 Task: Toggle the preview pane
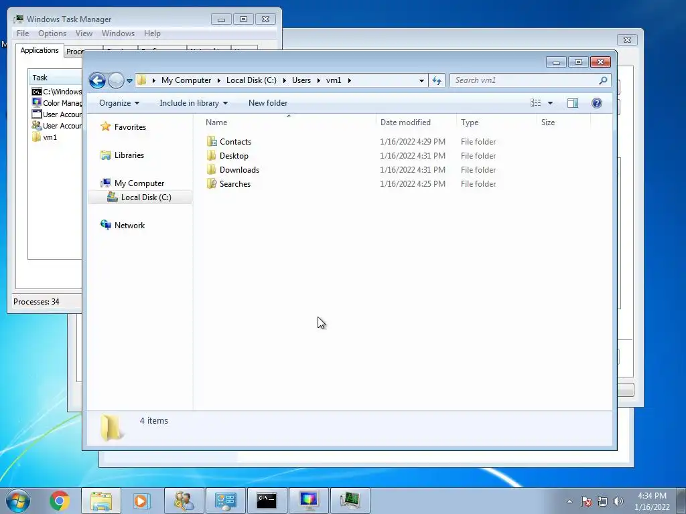(573, 103)
